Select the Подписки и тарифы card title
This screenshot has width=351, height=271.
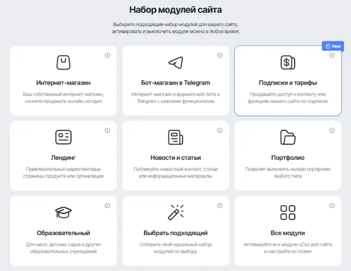(x=288, y=83)
